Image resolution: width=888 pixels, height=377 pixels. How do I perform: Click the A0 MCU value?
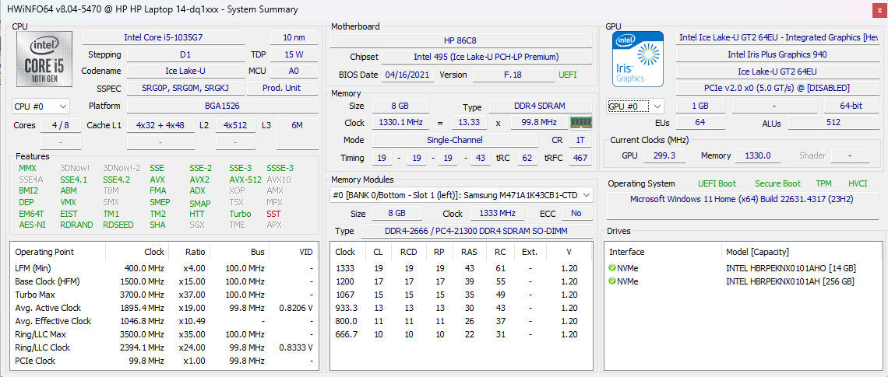click(x=294, y=72)
